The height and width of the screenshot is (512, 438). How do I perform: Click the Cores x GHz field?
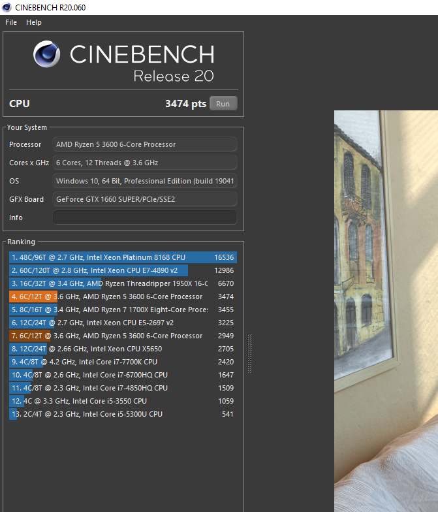pos(145,162)
